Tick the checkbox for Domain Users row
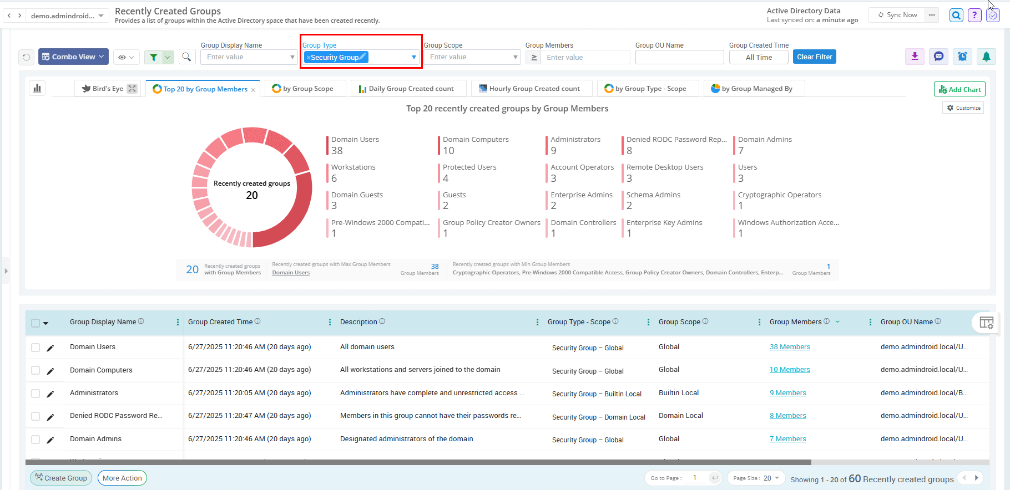The image size is (1010, 490). click(36, 348)
